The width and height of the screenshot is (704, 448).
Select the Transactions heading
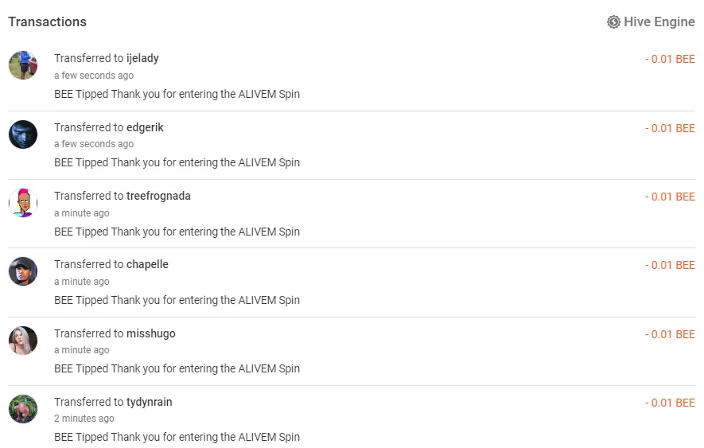tap(47, 21)
